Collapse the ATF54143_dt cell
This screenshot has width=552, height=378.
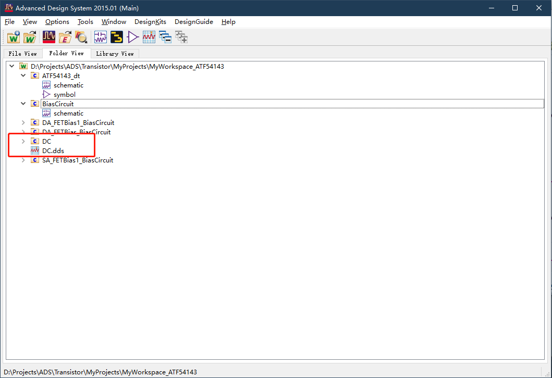23,75
